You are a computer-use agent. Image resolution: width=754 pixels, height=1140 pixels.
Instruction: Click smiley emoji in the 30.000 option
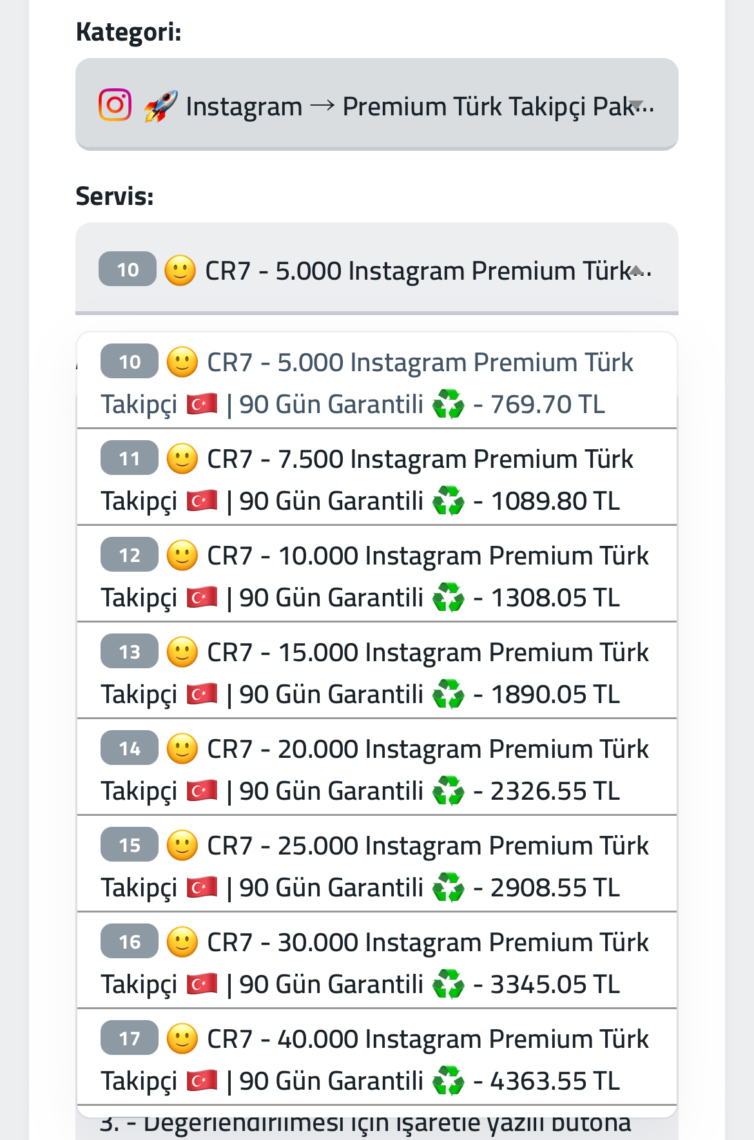(182, 943)
